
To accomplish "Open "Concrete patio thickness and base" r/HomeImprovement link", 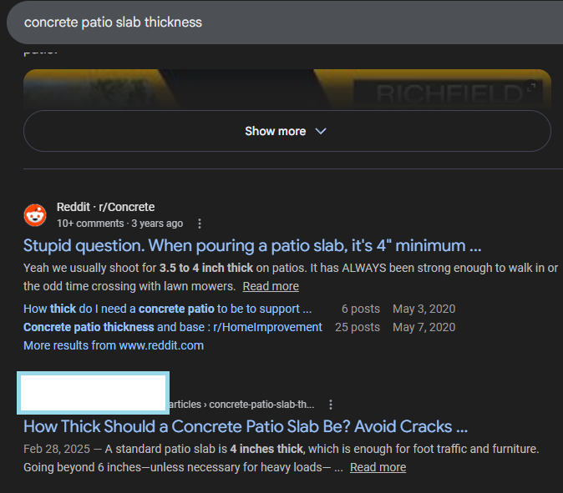I will pyautogui.click(x=172, y=327).
